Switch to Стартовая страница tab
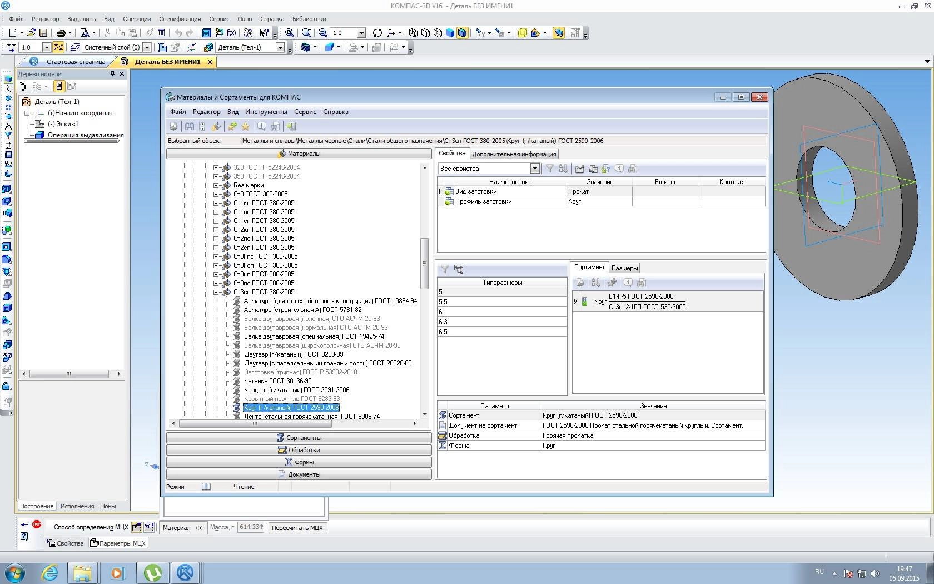Image resolution: width=934 pixels, height=584 pixels. (x=76, y=62)
